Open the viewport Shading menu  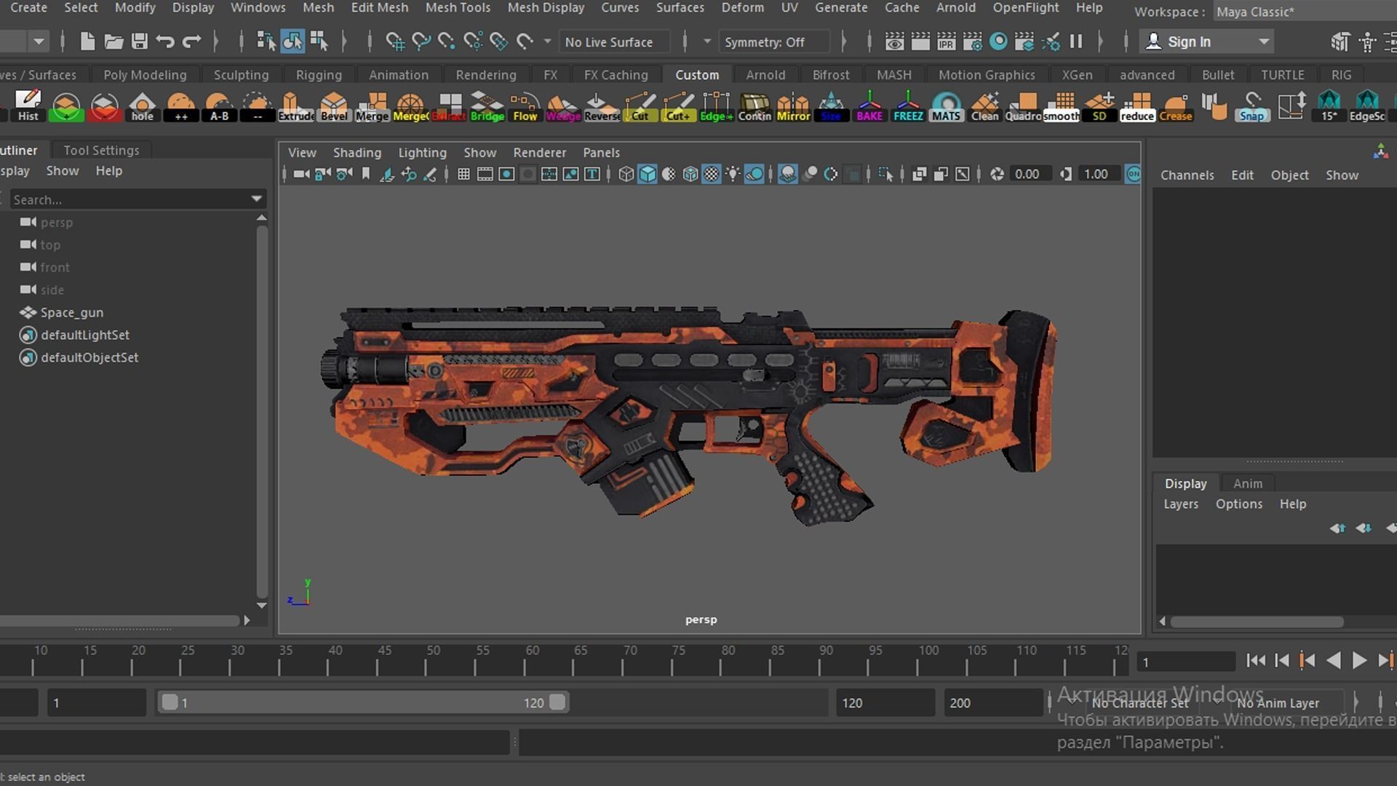click(357, 153)
